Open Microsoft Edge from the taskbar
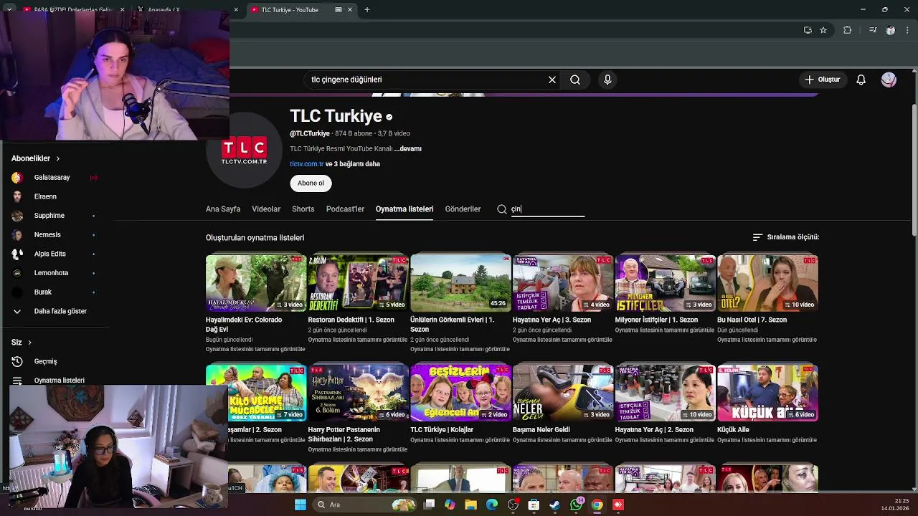This screenshot has height=516, width=918. coord(492,505)
